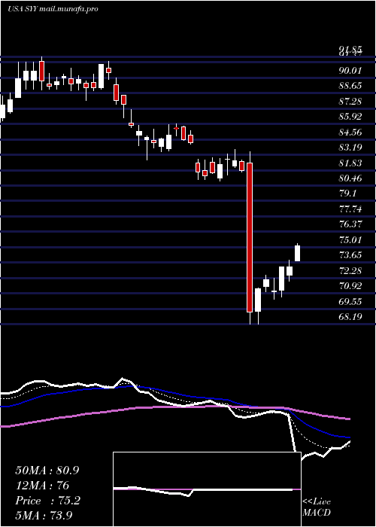The width and height of the screenshot is (376, 527).
Task: Click the 'Price : 75.2' readout
Action: pyautogui.click(x=47, y=501)
